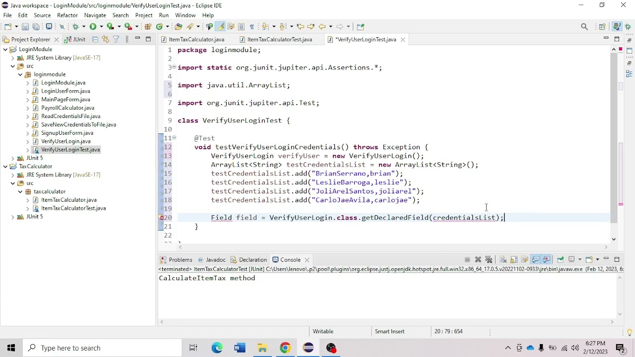Toggle Mark Occurrences highlighter
This screenshot has height=357, width=635.
(x=220, y=27)
